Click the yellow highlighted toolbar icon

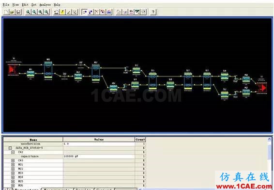(x=62, y=12)
